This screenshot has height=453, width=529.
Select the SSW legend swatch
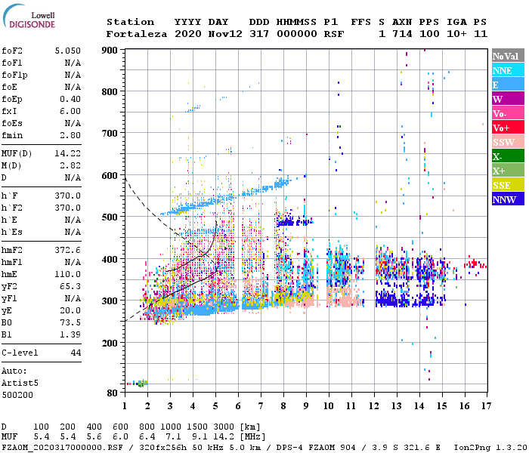508,142
